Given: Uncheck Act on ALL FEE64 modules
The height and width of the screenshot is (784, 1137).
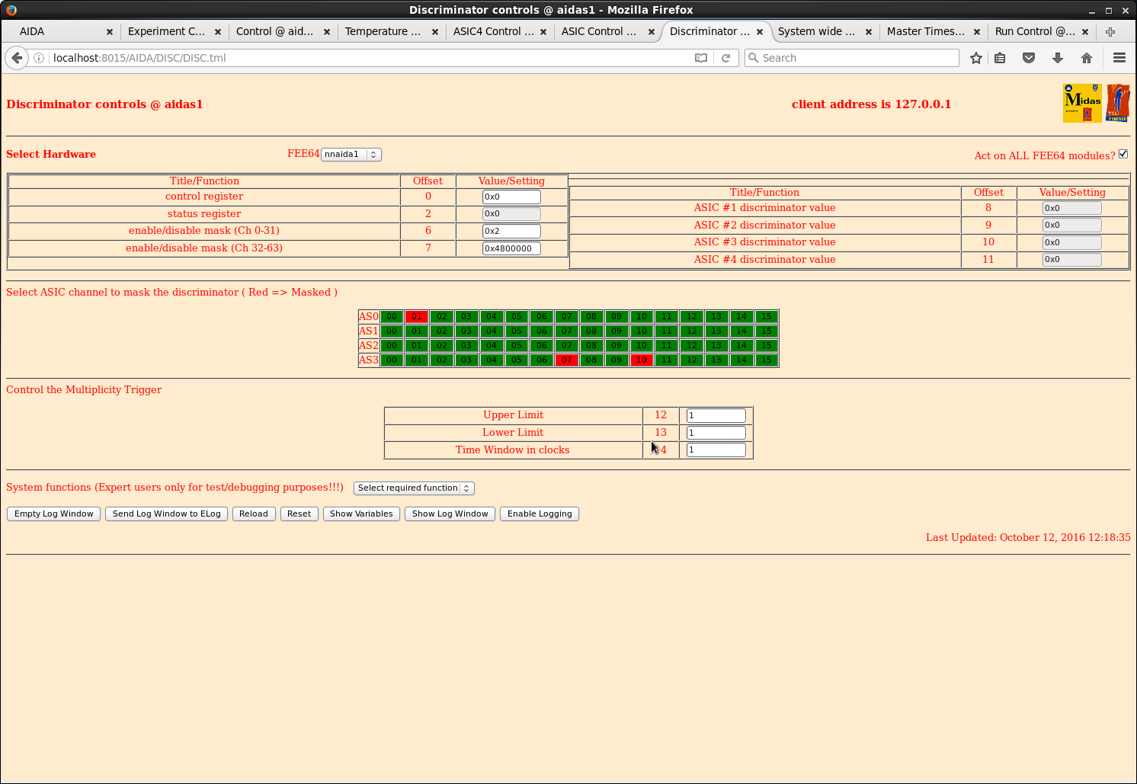Looking at the screenshot, I should (1123, 154).
